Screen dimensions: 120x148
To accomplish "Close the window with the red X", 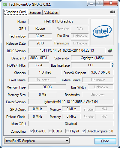I will (111, 3).
